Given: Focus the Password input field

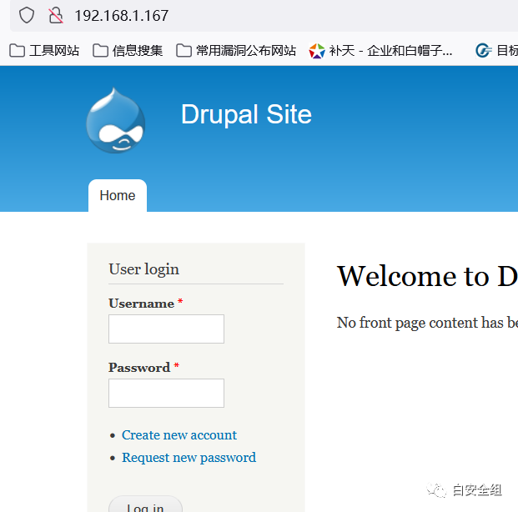Looking at the screenshot, I should pyautogui.click(x=166, y=393).
